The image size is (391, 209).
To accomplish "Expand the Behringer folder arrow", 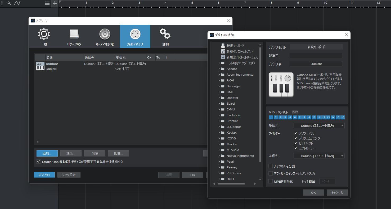I will point(219,86).
